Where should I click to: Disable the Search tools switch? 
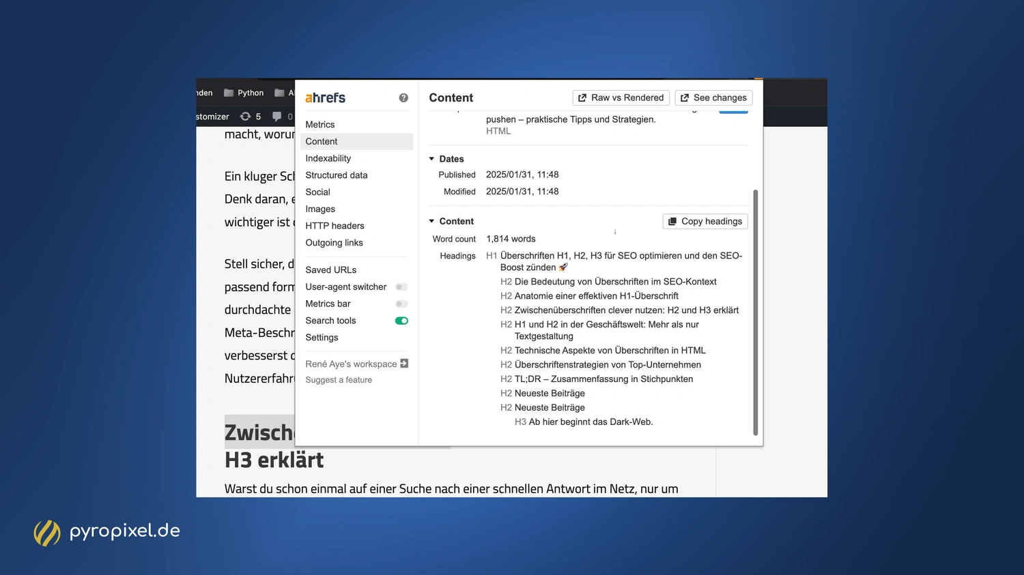point(401,321)
